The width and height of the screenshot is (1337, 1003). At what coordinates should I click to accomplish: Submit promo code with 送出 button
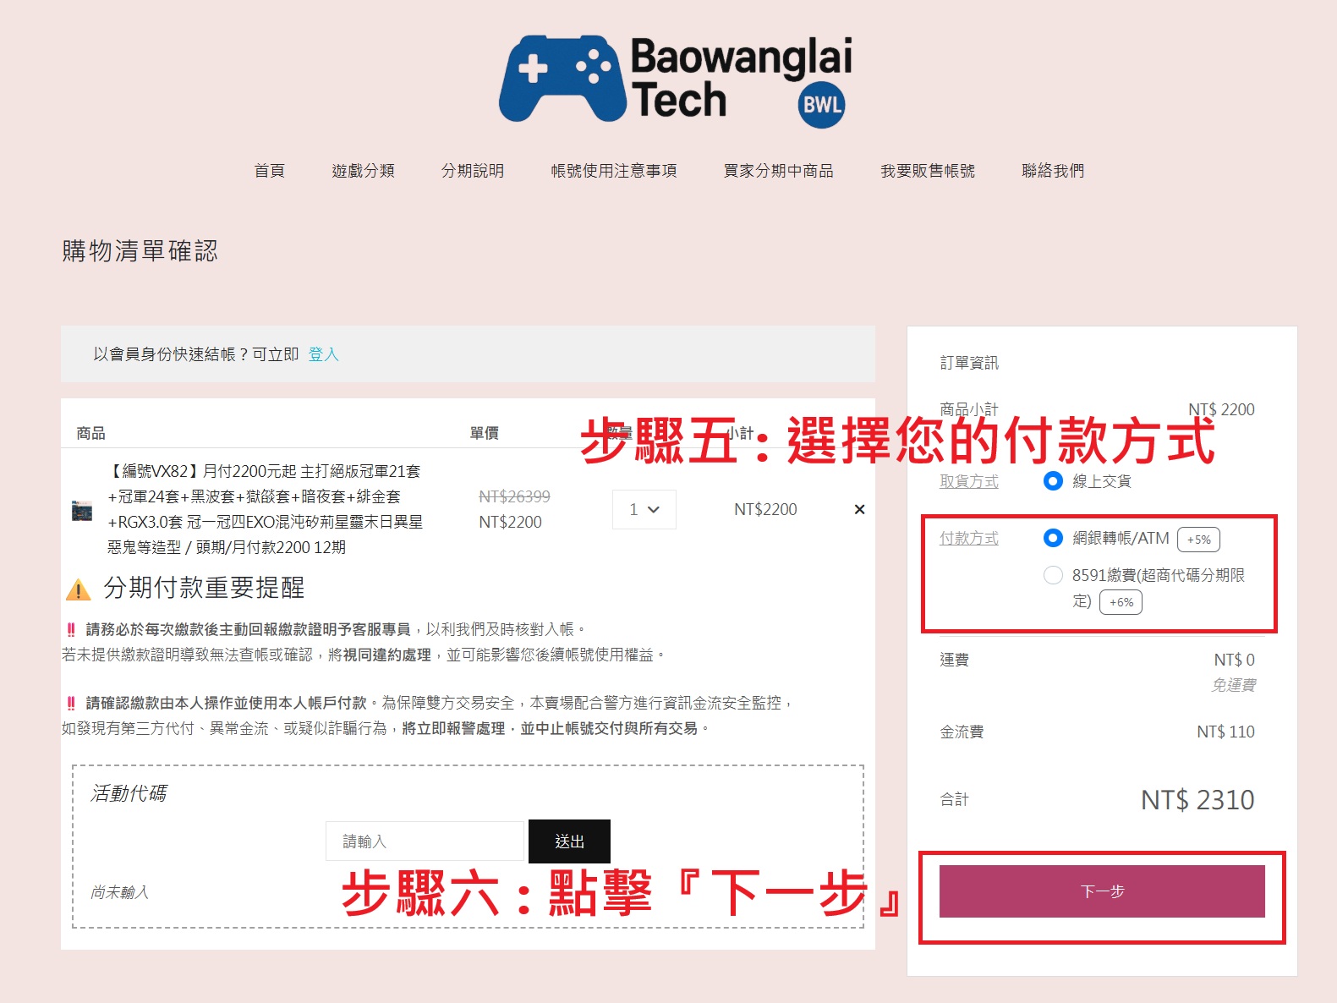point(569,841)
